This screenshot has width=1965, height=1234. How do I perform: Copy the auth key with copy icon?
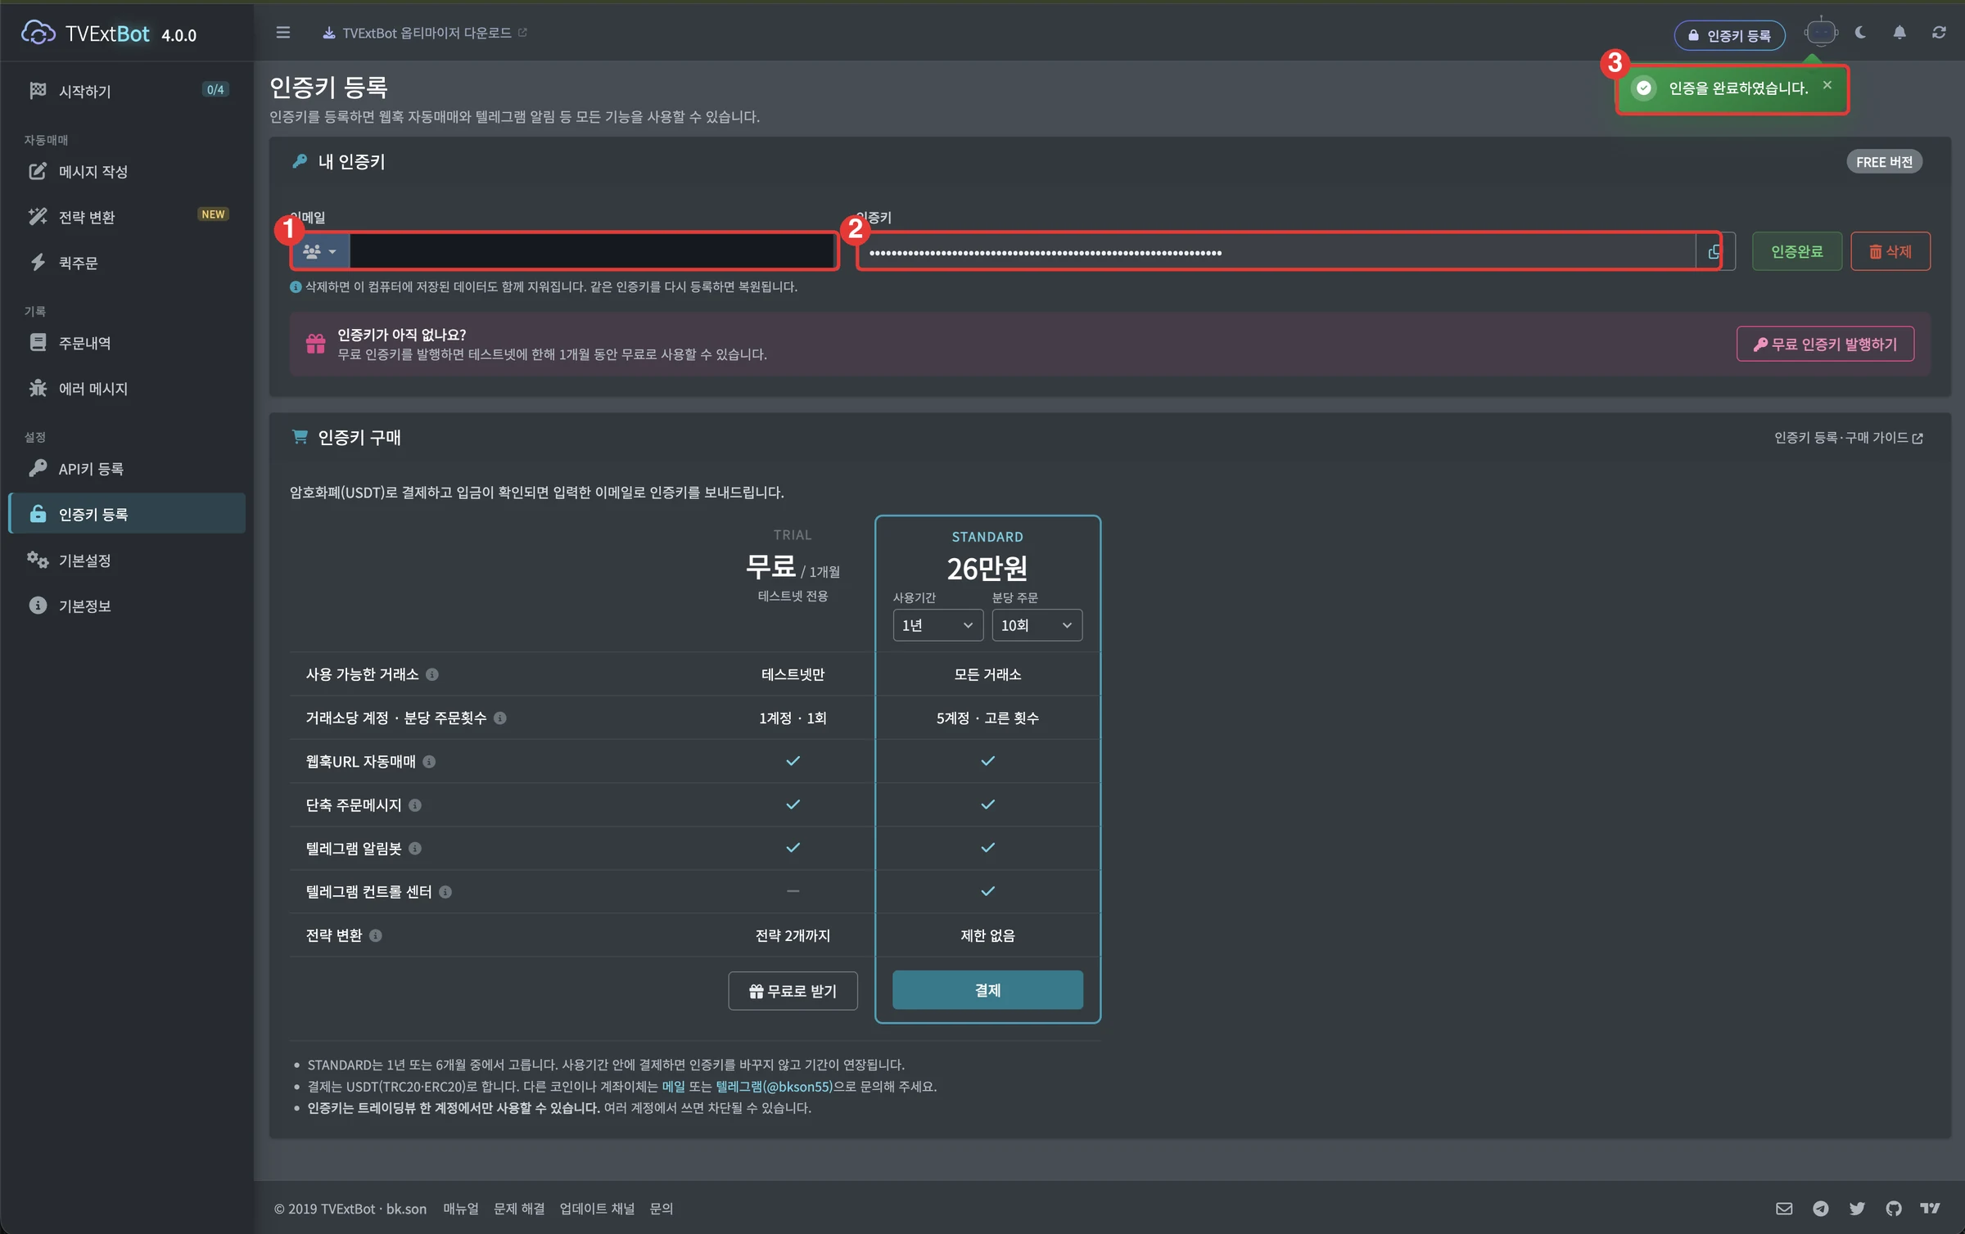pos(1714,251)
